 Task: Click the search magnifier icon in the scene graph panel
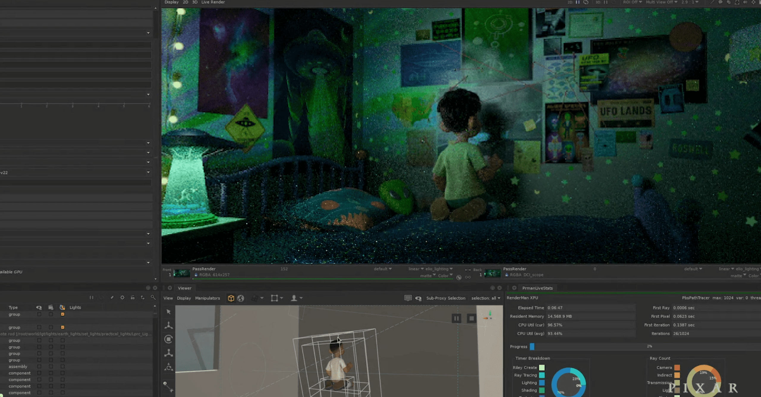click(153, 297)
